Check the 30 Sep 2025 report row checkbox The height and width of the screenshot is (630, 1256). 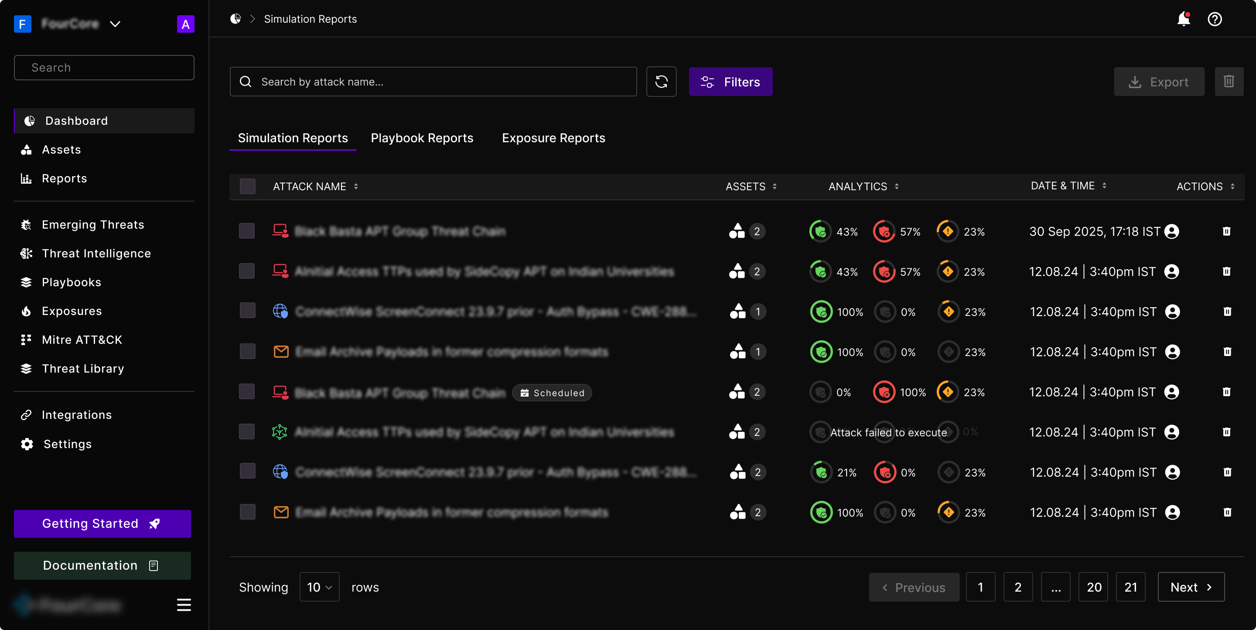(x=247, y=231)
